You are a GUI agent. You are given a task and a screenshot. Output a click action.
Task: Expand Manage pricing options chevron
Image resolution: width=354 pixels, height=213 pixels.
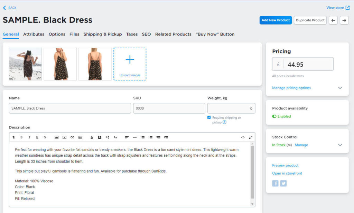coord(340,88)
